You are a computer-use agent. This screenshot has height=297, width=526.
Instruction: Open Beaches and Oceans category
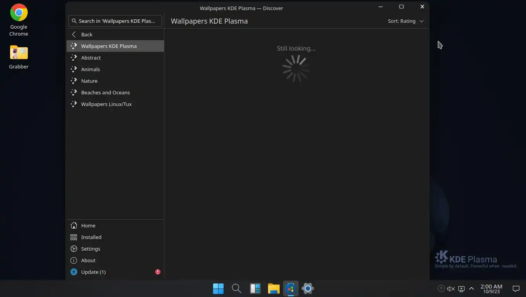point(115,92)
